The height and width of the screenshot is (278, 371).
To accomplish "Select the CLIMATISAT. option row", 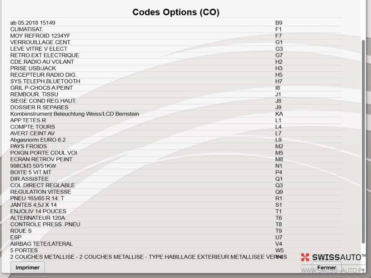I will (176, 29).
